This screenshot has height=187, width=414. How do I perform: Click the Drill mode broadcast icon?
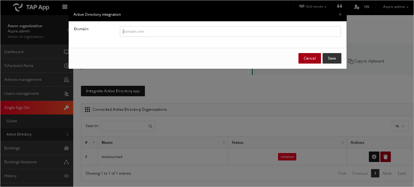pos(302,6)
